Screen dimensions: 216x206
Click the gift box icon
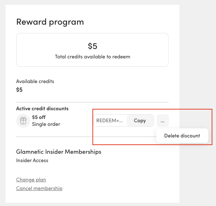(23, 121)
